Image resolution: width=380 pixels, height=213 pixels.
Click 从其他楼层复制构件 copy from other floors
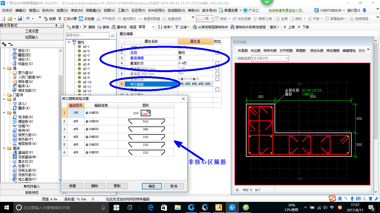211,27
